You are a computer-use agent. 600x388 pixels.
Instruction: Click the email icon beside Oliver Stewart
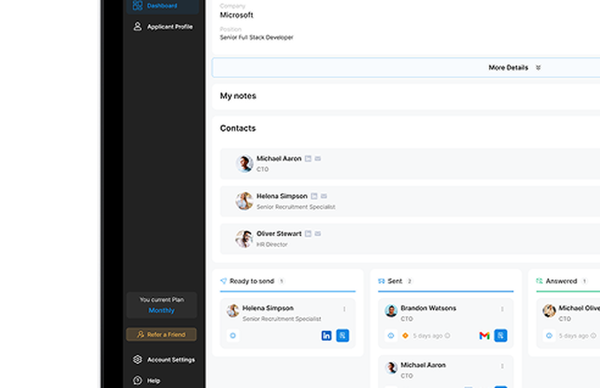coord(318,234)
